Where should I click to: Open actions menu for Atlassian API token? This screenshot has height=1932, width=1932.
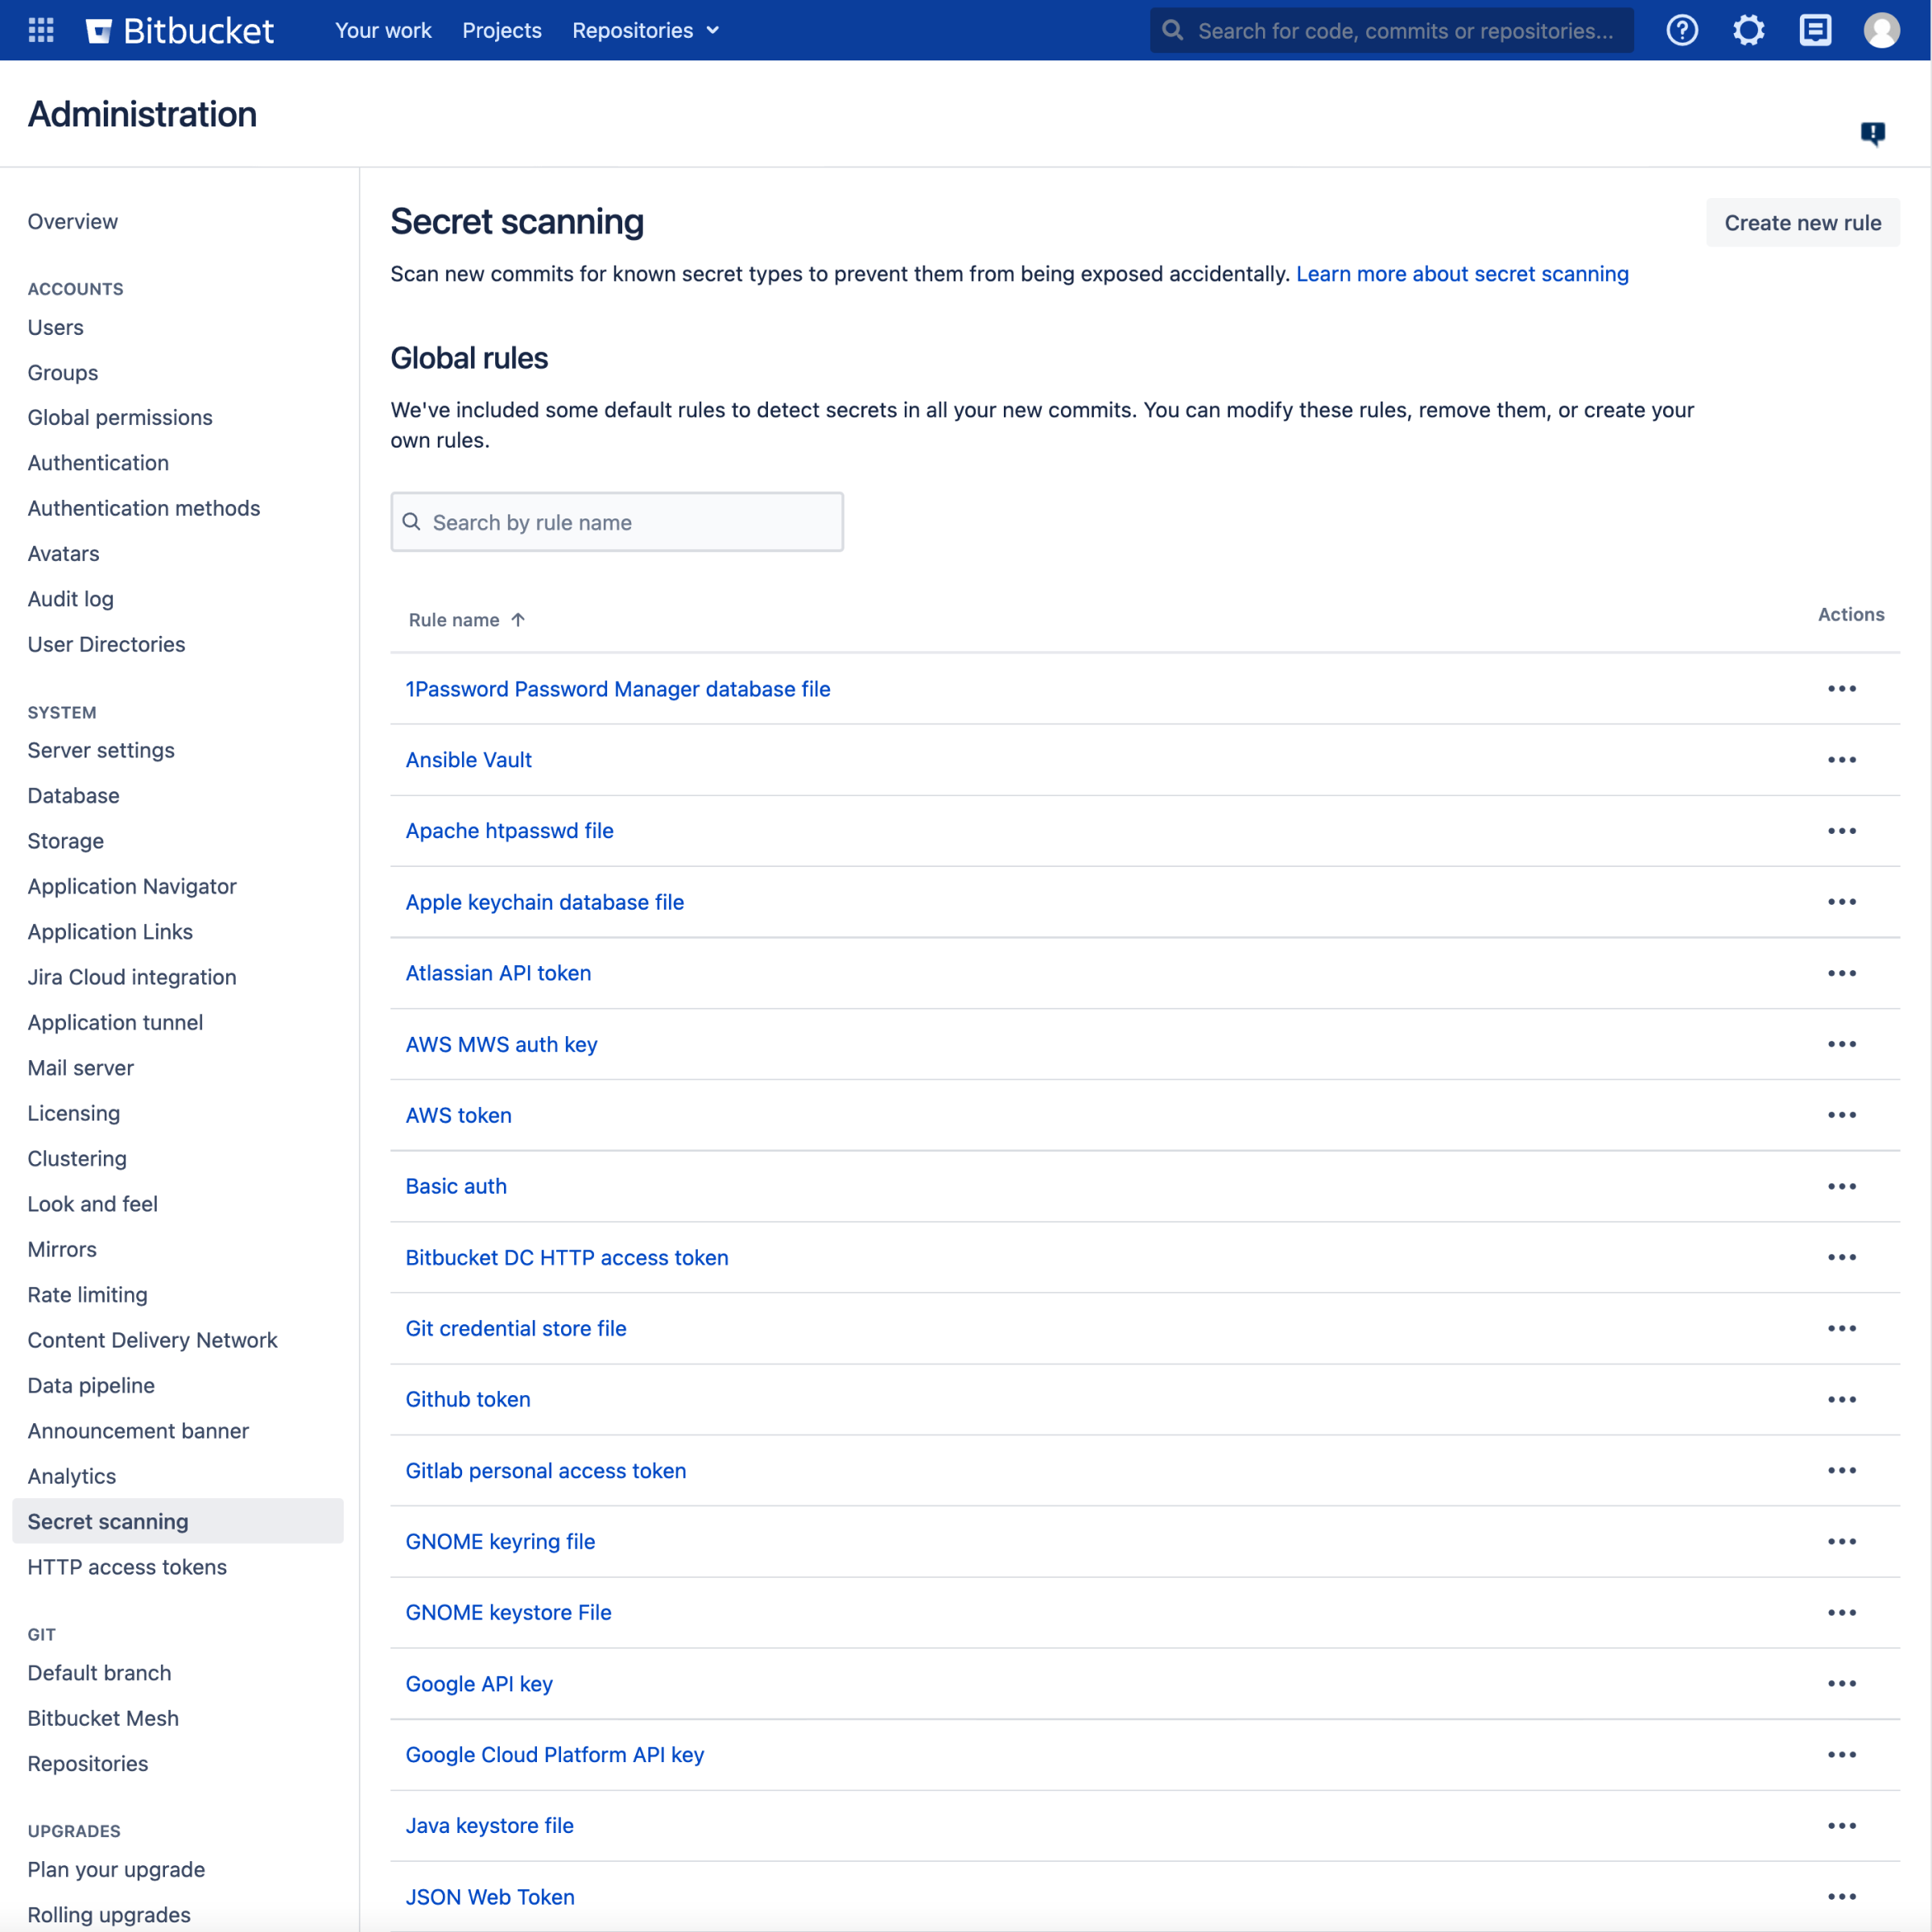pyautogui.click(x=1842, y=973)
